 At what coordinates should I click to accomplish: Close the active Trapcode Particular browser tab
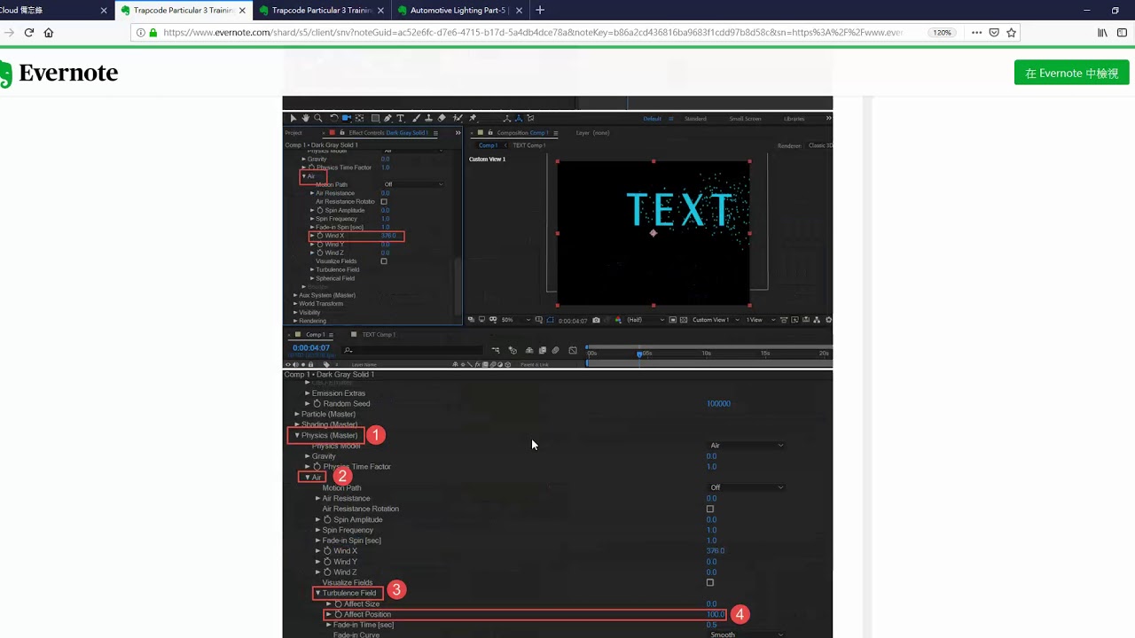pyautogui.click(x=242, y=11)
